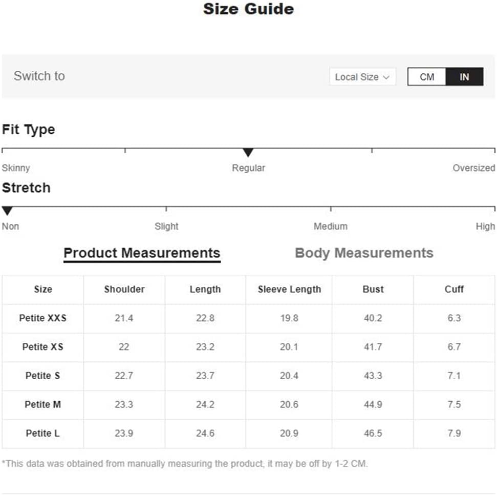
Task: Click the Oversized fit label
Action: click(x=473, y=168)
